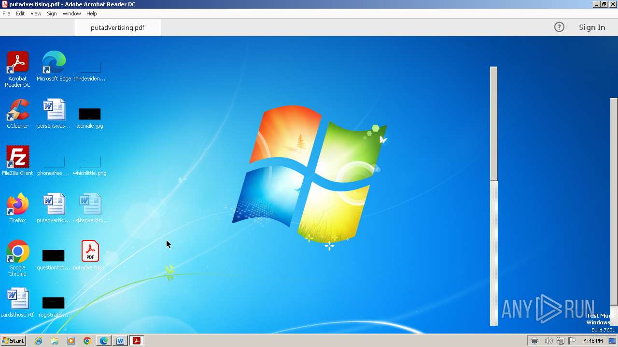Open the Acrobat Reader DC desktop shortcut
The width and height of the screenshot is (618, 347).
[x=17, y=69]
